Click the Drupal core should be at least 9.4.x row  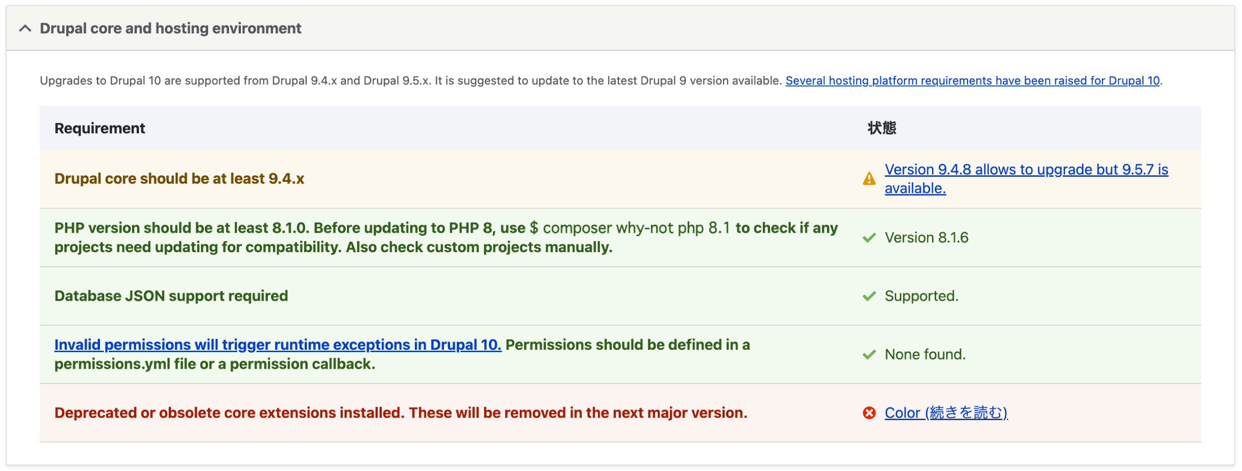pos(620,179)
